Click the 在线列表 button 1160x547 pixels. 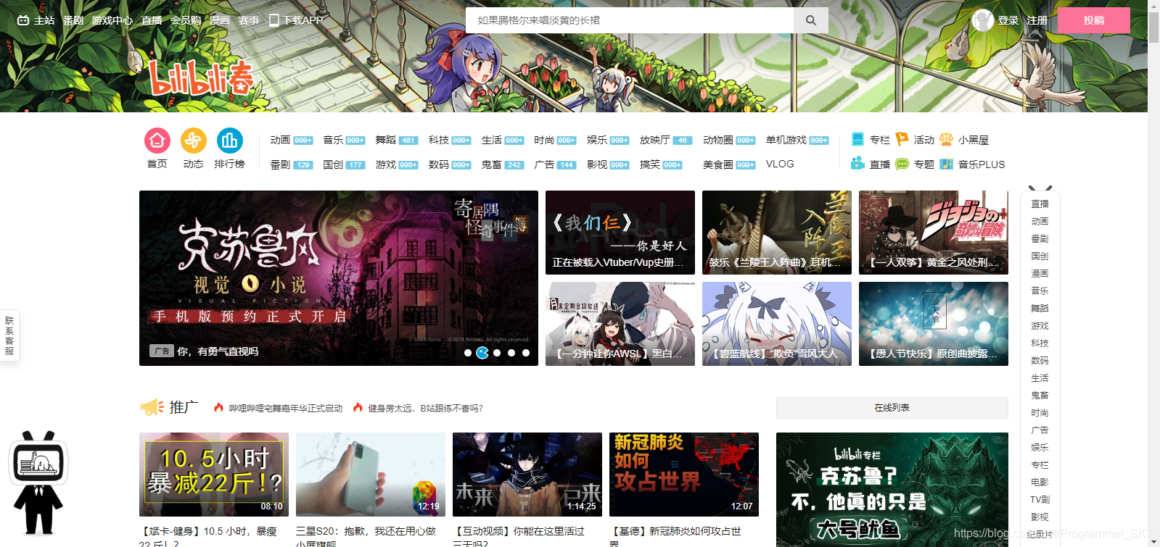tap(892, 408)
